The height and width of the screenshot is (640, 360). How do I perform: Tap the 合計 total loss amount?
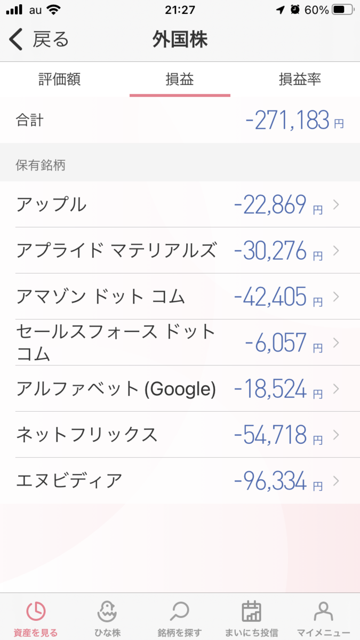point(294,121)
